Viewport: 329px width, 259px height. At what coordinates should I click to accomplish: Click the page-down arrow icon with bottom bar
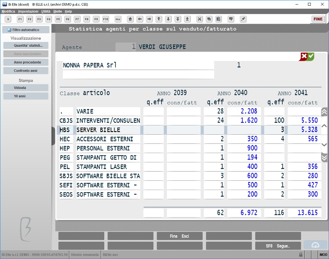tap(187, 19)
